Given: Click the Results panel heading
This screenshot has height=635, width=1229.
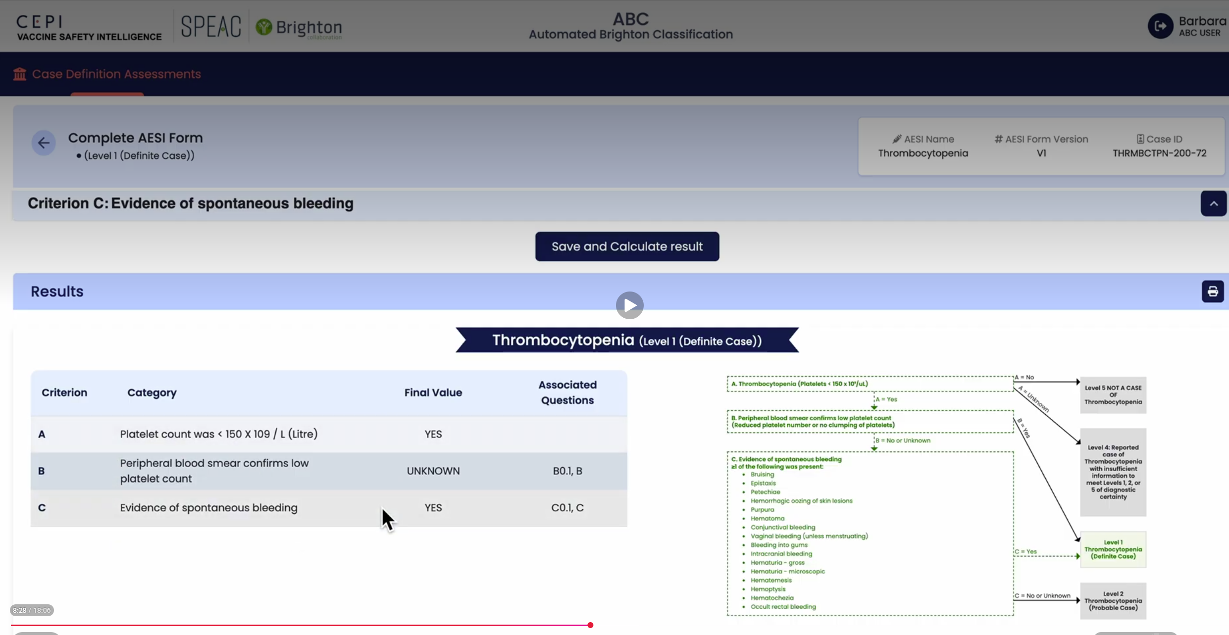Looking at the screenshot, I should (57, 292).
